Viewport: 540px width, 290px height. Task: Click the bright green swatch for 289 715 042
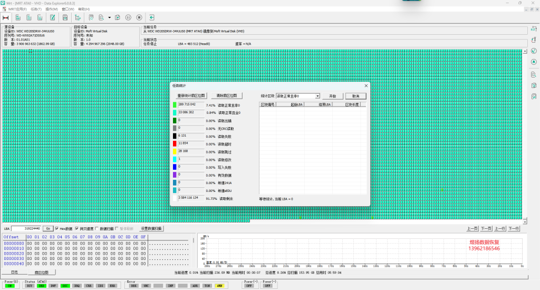[x=175, y=105]
